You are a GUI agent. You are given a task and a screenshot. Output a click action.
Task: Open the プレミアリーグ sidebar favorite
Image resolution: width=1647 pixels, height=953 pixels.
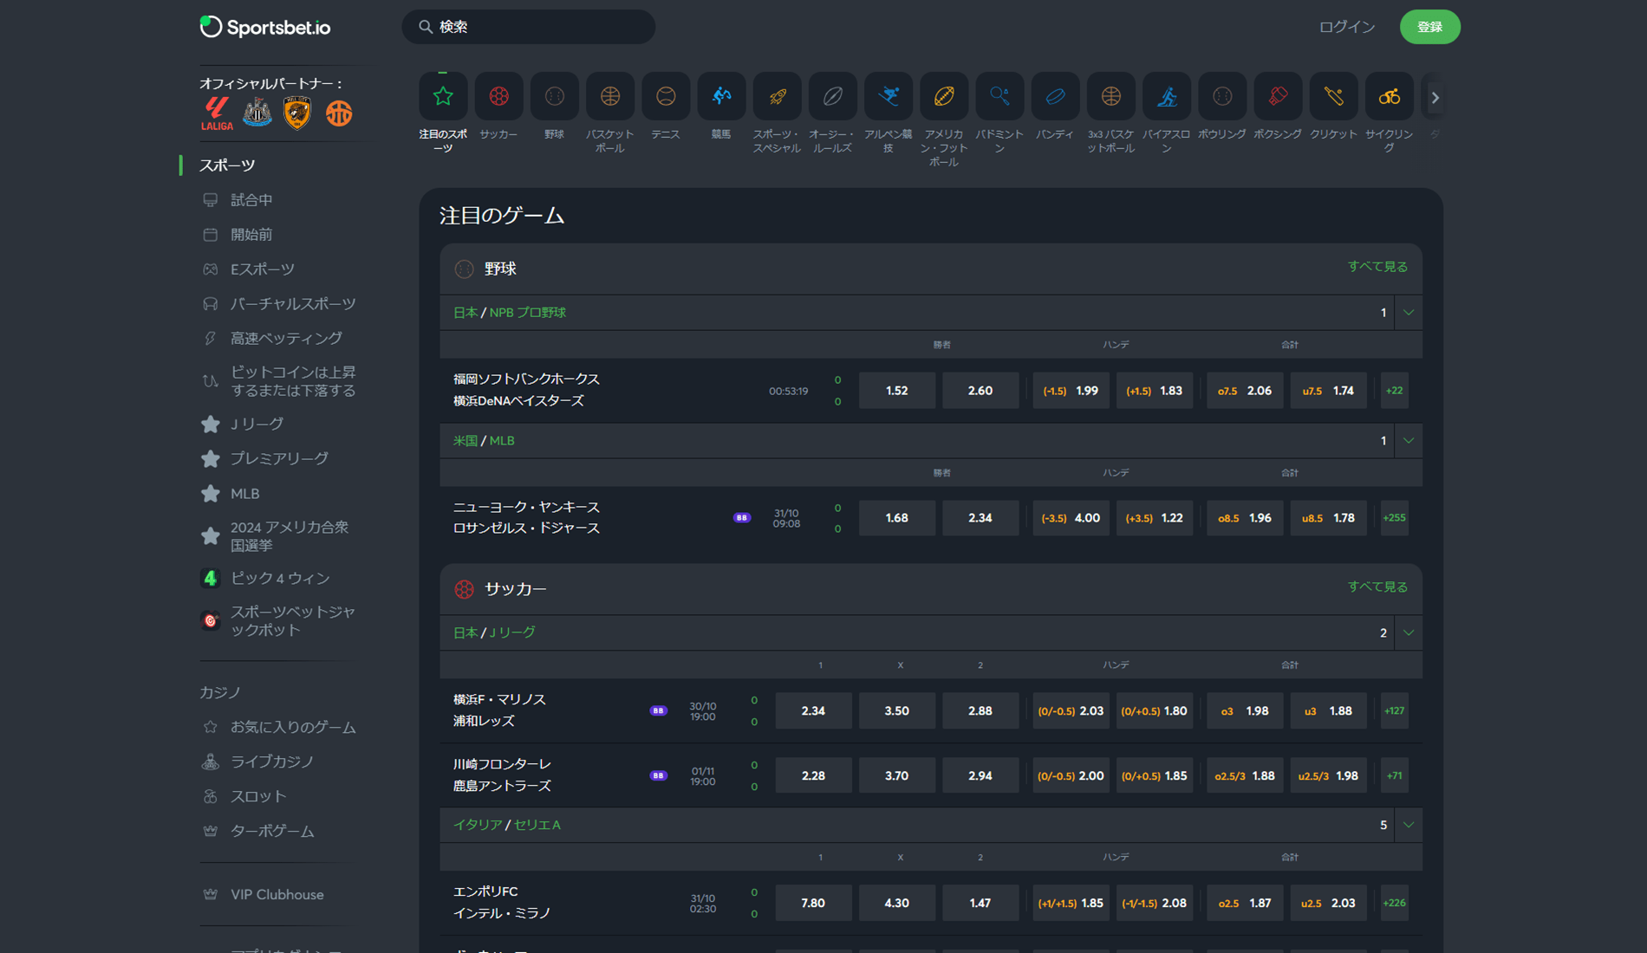277,458
